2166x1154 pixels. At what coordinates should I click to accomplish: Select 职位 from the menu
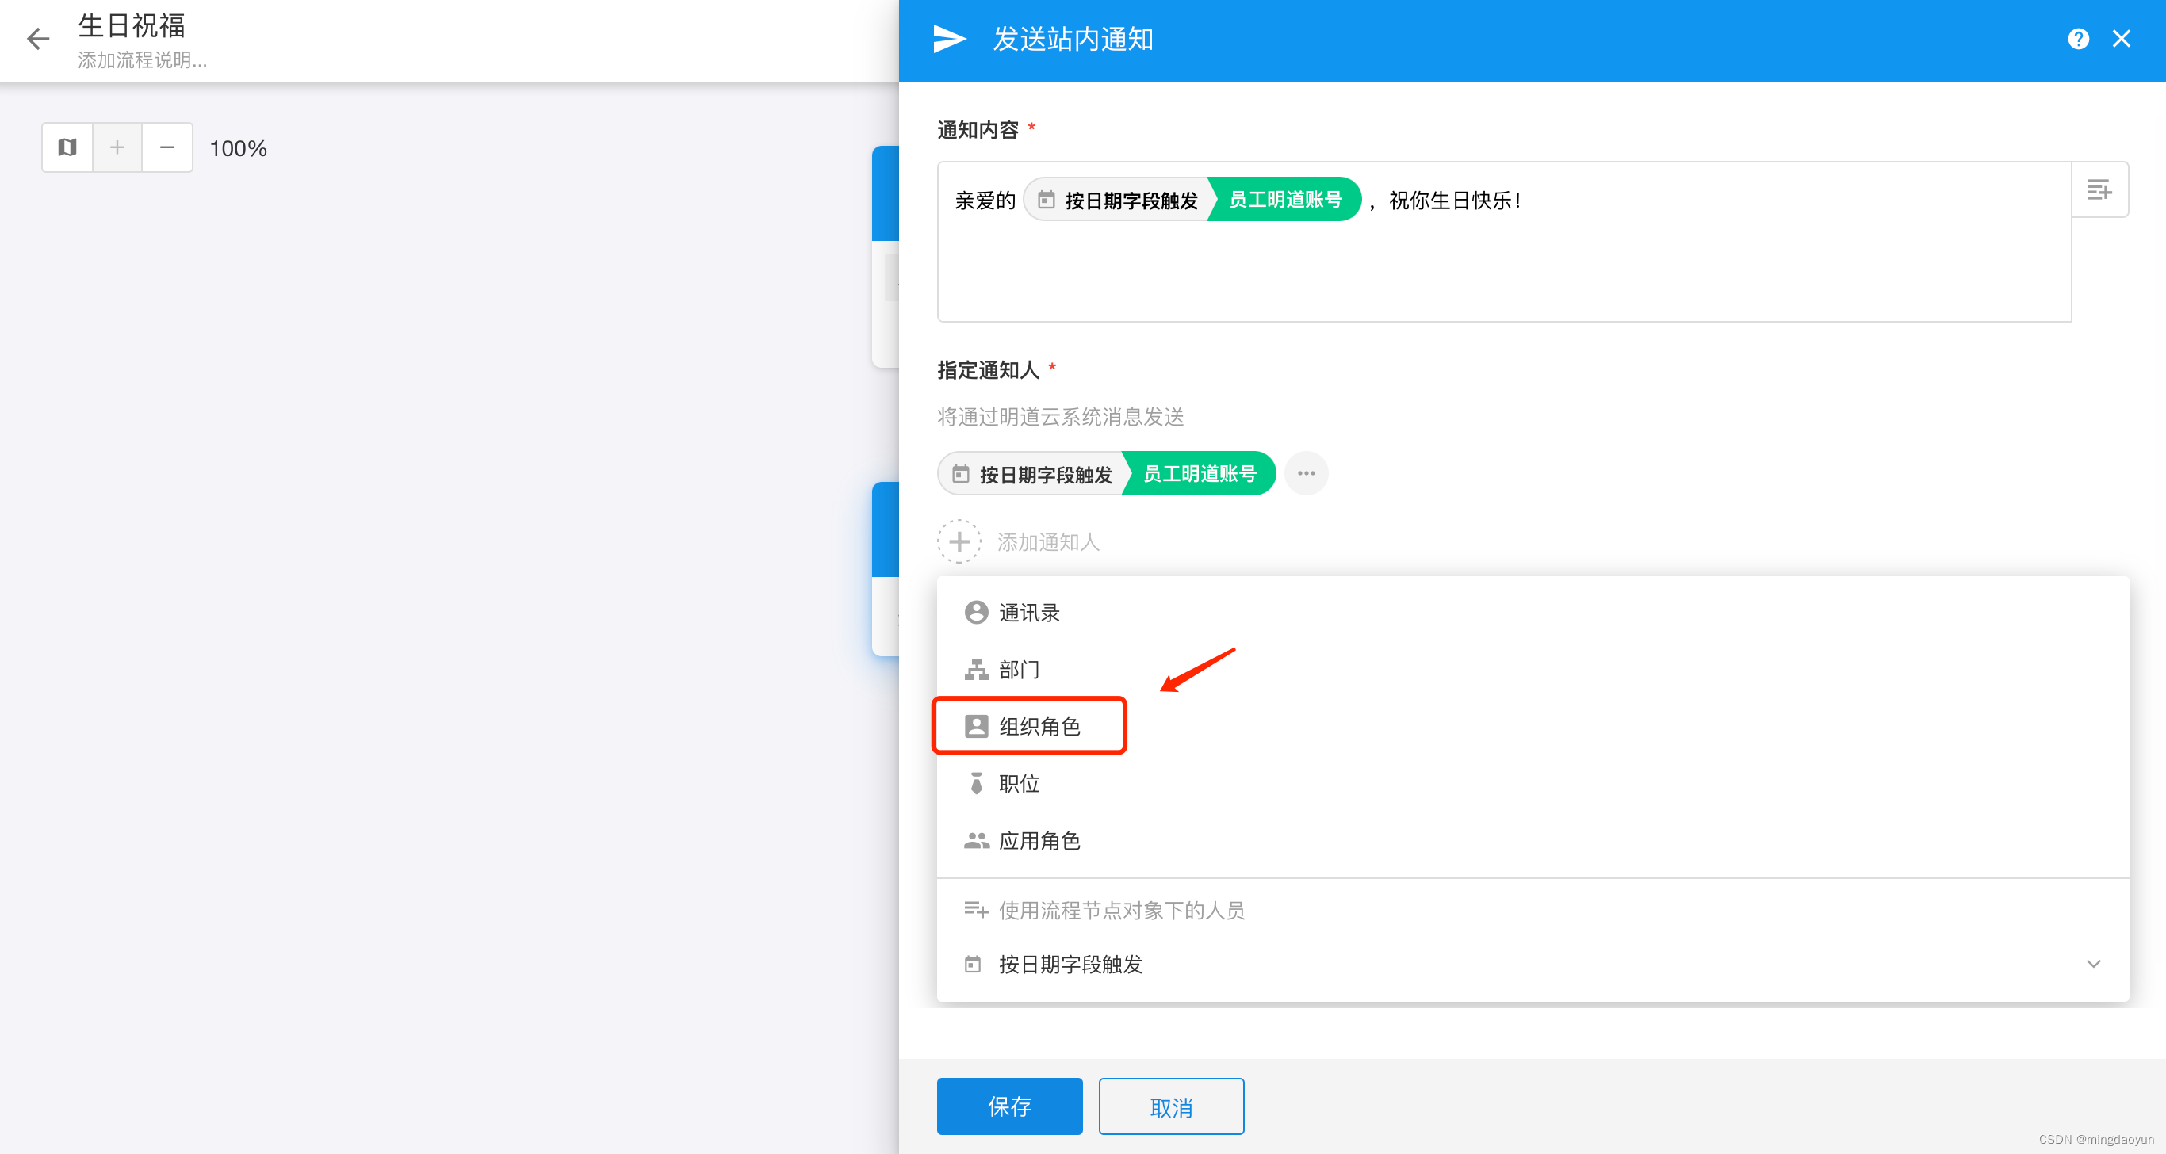pyautogui.click(x=1019, y=783)
